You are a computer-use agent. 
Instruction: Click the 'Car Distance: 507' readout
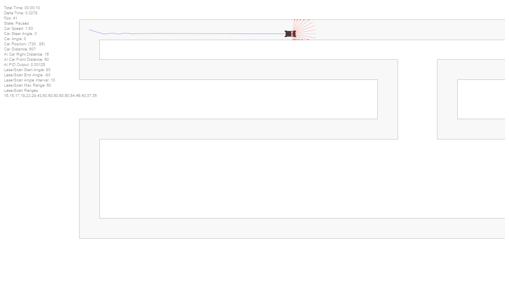click(20, 49)
